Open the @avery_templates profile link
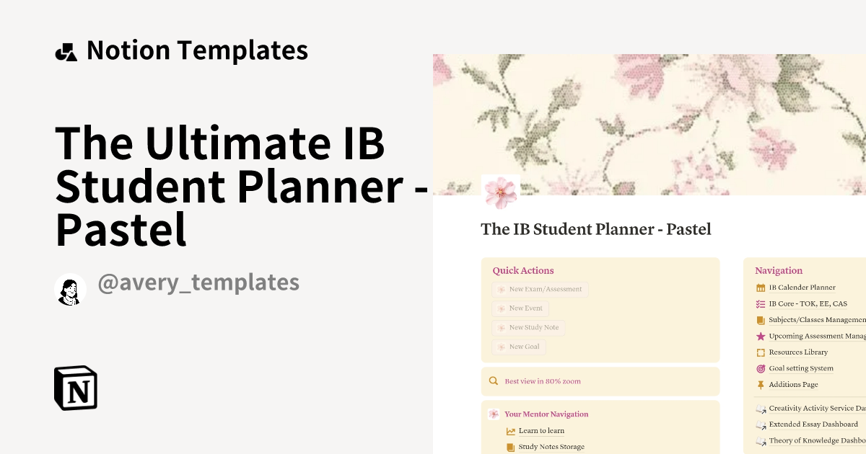The image size is (866, 454). tap(199, 282)
